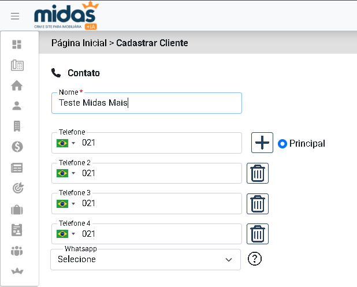Click the Whatsapp help question mark icon
Image resolution: width=357 pixels, height=287 pixels.
coord(255,259)
